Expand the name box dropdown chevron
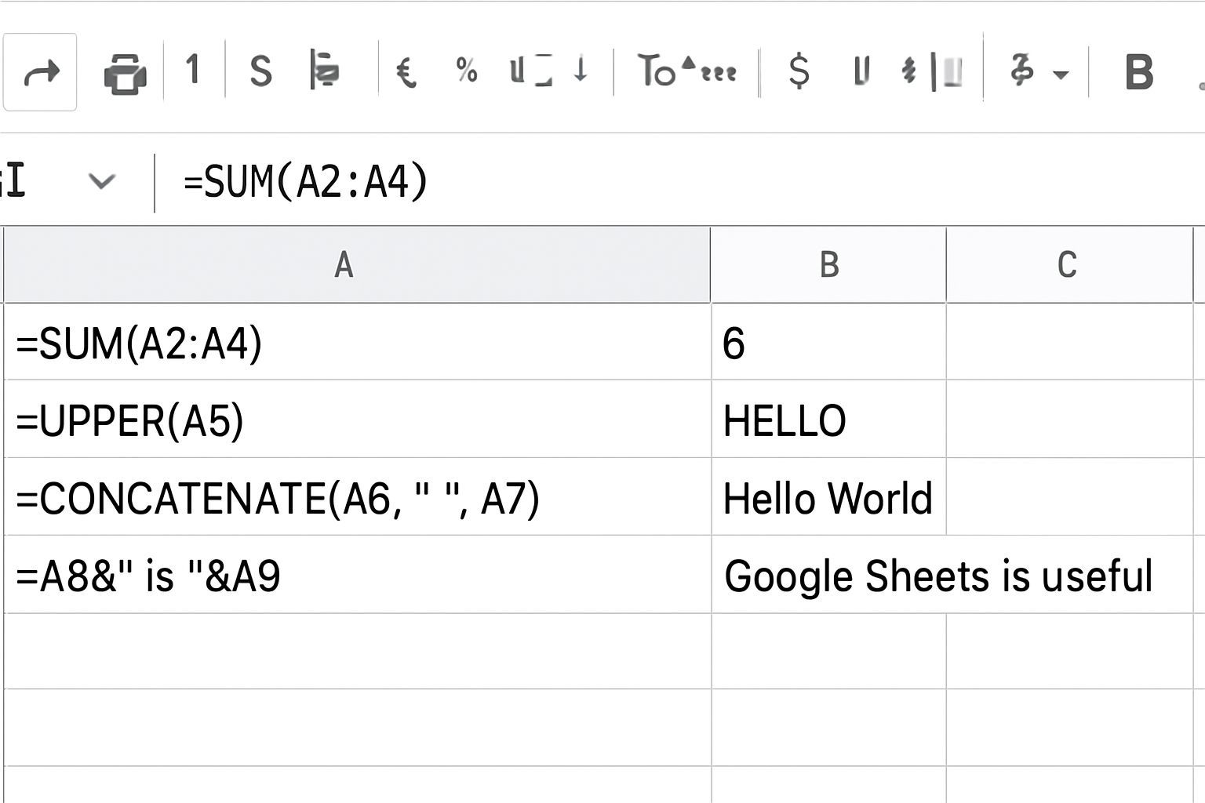The height and width of the screenshot is (803, 1205). (x=102, y=182)
